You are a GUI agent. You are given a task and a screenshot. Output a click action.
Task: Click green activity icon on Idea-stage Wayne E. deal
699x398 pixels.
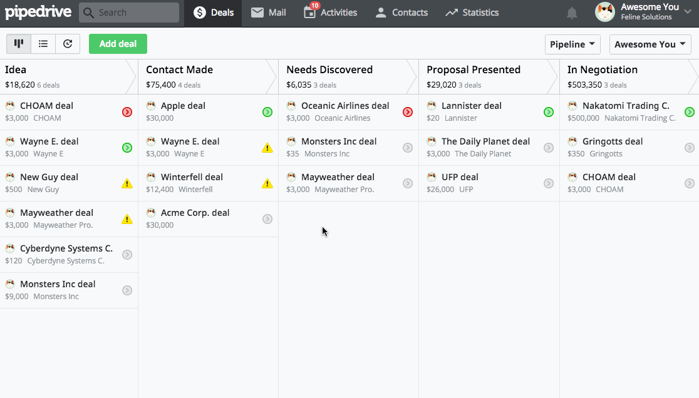click(x=127, y=148)
